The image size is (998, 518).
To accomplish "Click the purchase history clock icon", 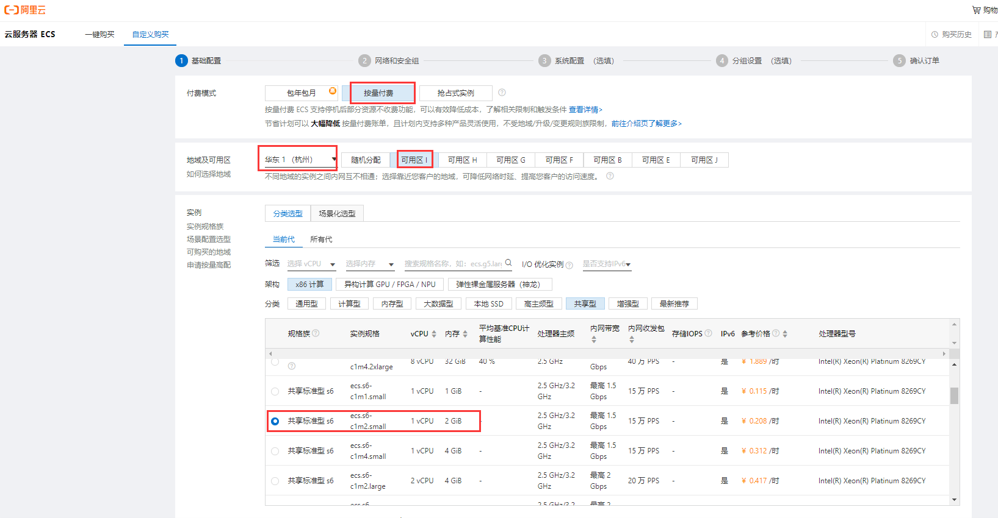I will (x=935, y=35).
